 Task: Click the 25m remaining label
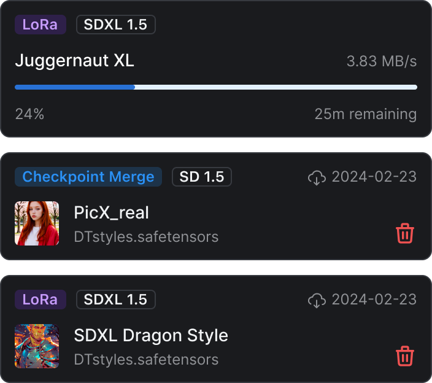[366, 114]
